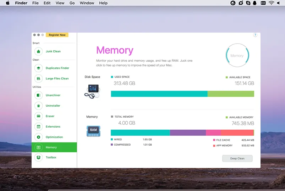Click the Unarchiver sidebar icon

(38, 95)
